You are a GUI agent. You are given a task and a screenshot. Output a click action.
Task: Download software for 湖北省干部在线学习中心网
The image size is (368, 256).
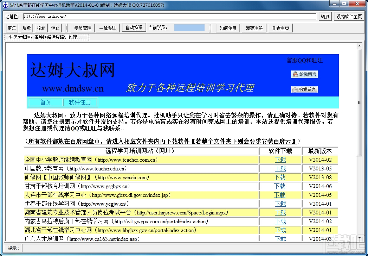click(x=280, y=230)
